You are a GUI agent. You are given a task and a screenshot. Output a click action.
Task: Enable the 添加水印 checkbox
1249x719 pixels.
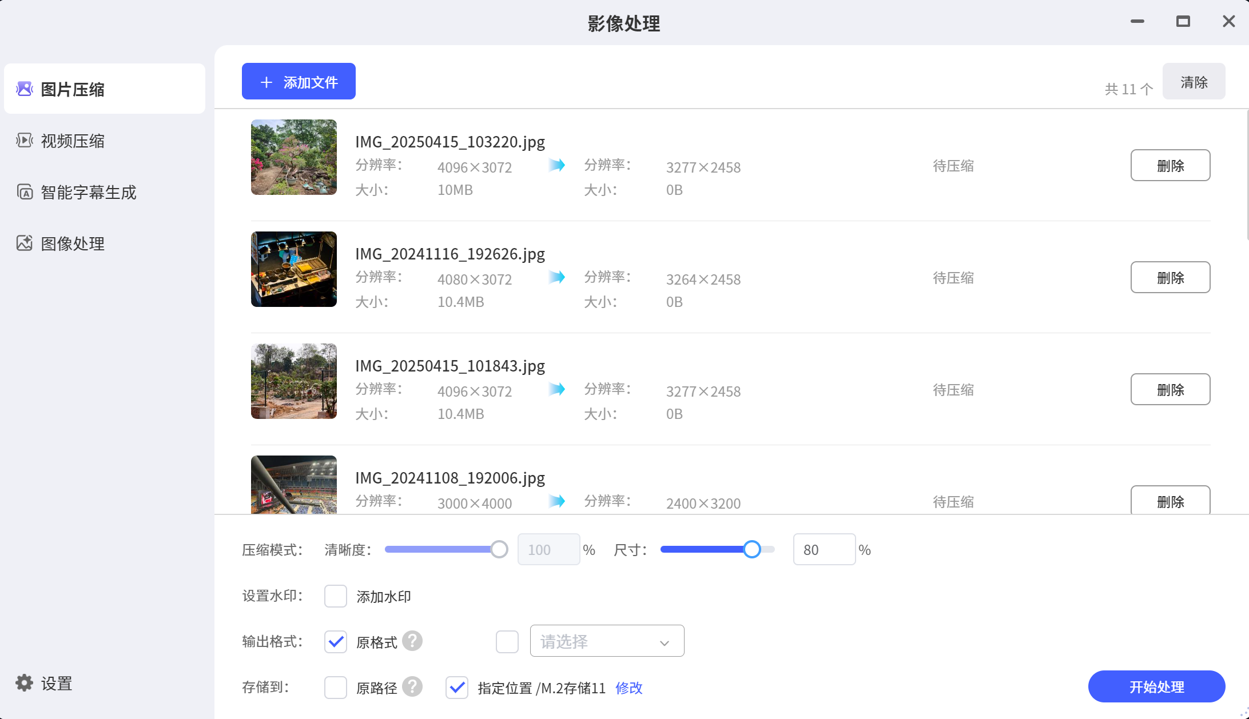coord(335,596)
